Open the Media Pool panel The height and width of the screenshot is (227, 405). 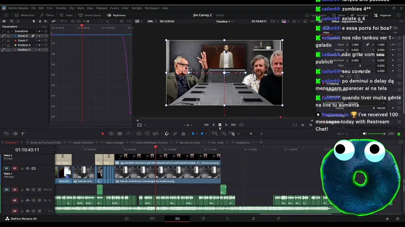click(x=24, y=15)
